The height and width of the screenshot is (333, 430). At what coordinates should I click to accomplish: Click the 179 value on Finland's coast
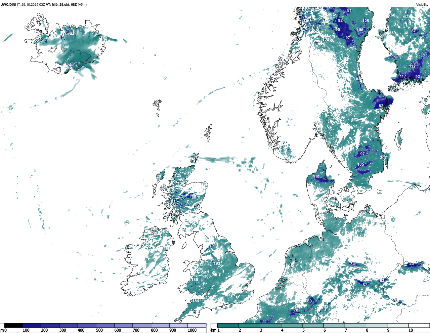398,56
